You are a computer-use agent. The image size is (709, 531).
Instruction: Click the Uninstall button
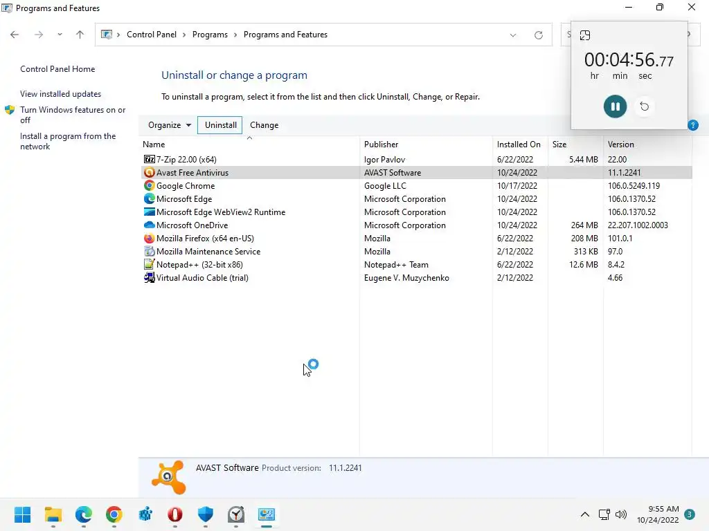220,125
